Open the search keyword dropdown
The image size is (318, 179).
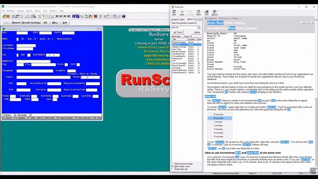pyautogui.click(x=198, y=27)
